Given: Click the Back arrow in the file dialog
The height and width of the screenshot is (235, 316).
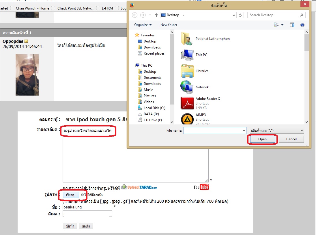Looking at the screenshot, I should click(135, 15).
